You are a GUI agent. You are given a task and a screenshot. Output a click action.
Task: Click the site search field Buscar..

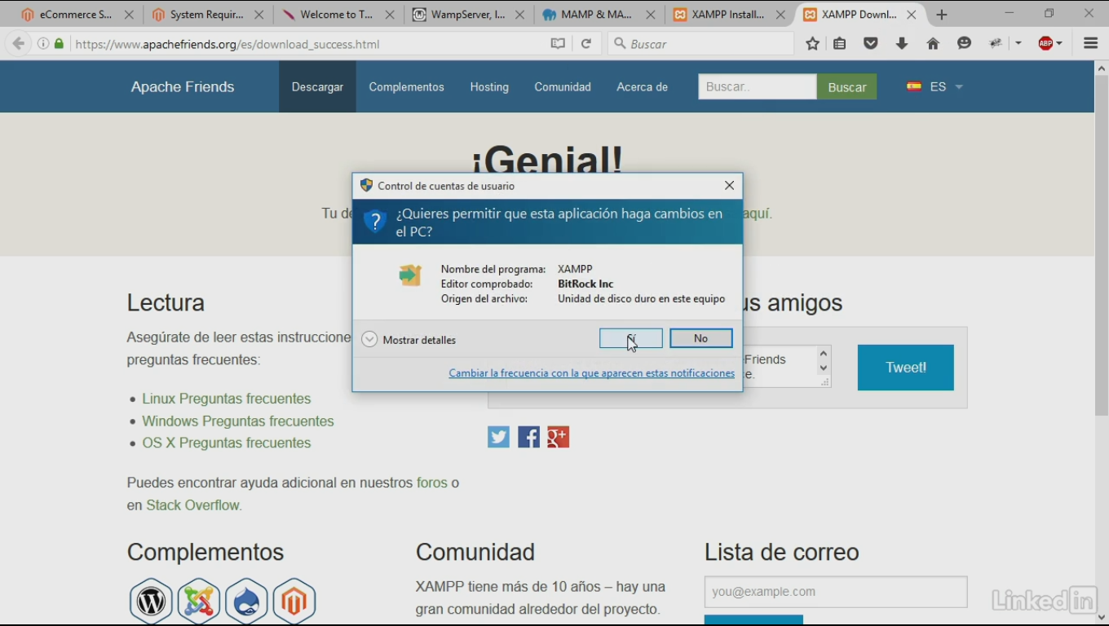[x=757, y=86]
